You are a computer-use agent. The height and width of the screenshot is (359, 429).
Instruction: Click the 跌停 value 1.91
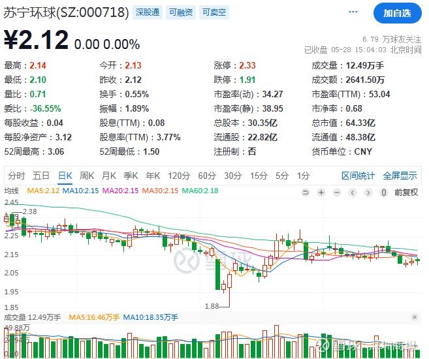pos(247,80)
